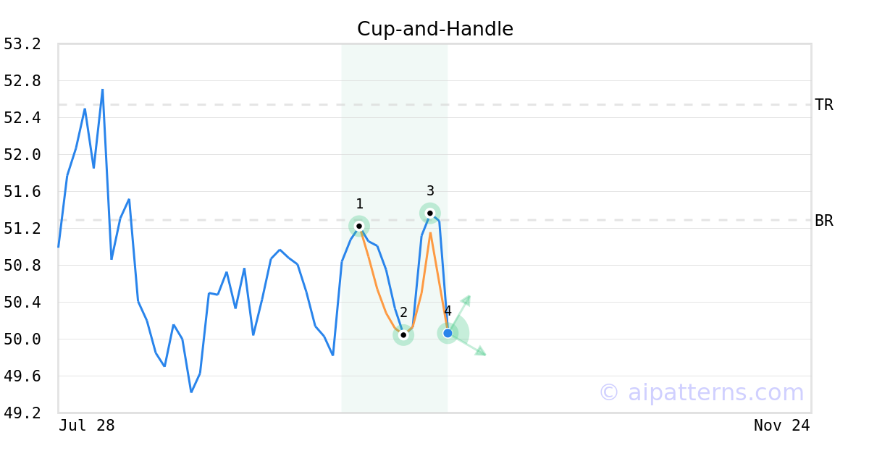Open the aipatterns.com watermark link
This screenshot has width=869, height=456.
pyautogui.click(x=701, y=392)
